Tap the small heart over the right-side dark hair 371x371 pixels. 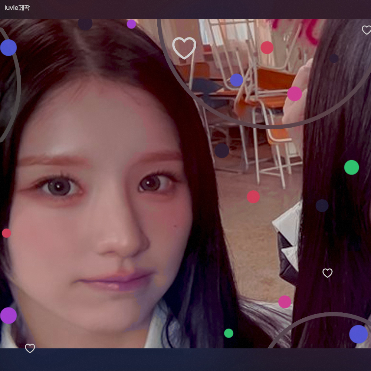tap(328, 273)
